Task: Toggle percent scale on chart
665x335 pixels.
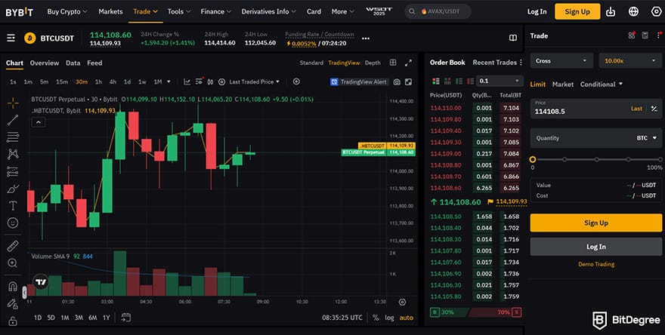Action: pyautogui.click(x=376, y=318)
